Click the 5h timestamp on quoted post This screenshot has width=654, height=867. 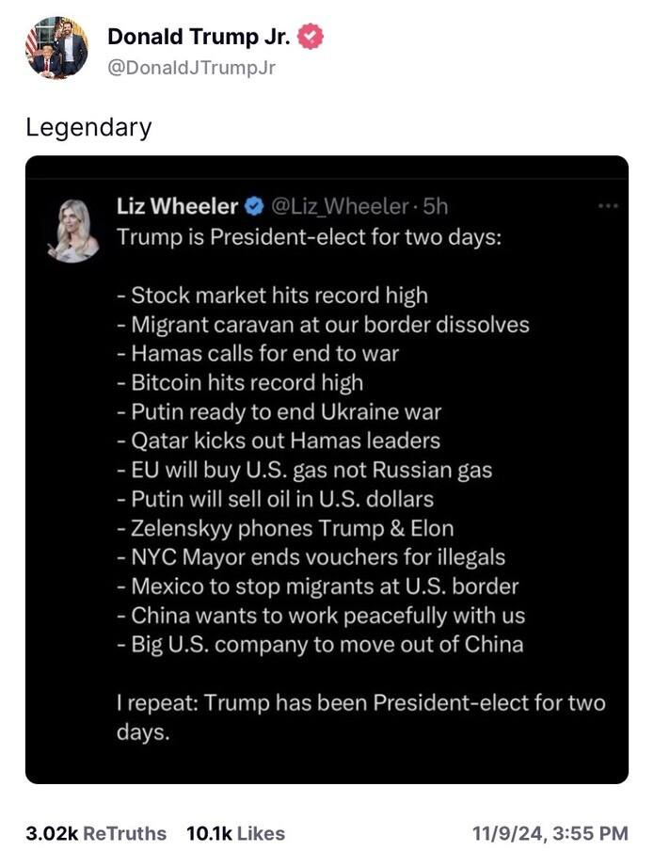pyautogui.click(x=436, y=205)
